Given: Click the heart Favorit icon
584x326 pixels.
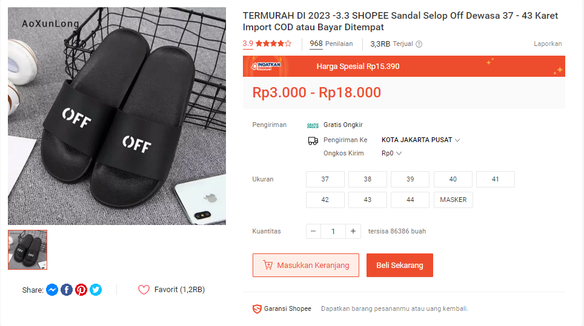Looking at the screenshot, I should [144, 290].
